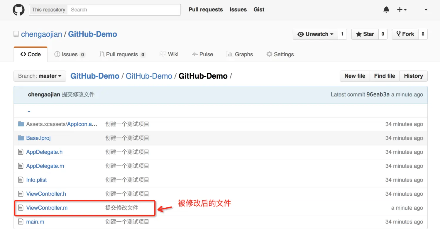Open the stargazers count beside Star
This screenshot has height=249, width=440.
tap(383, 34)
